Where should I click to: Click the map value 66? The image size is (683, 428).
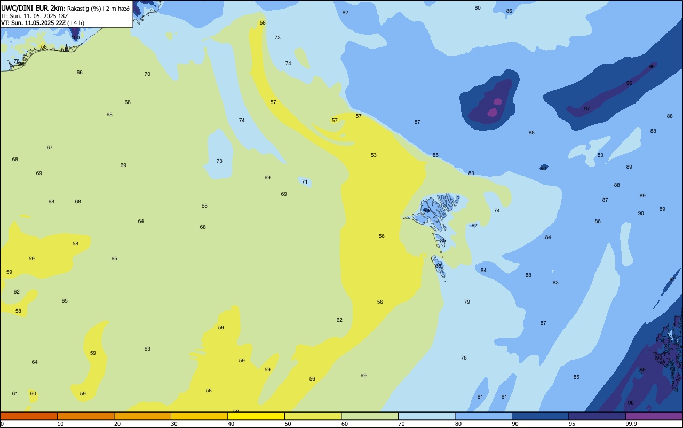[80, 73]
